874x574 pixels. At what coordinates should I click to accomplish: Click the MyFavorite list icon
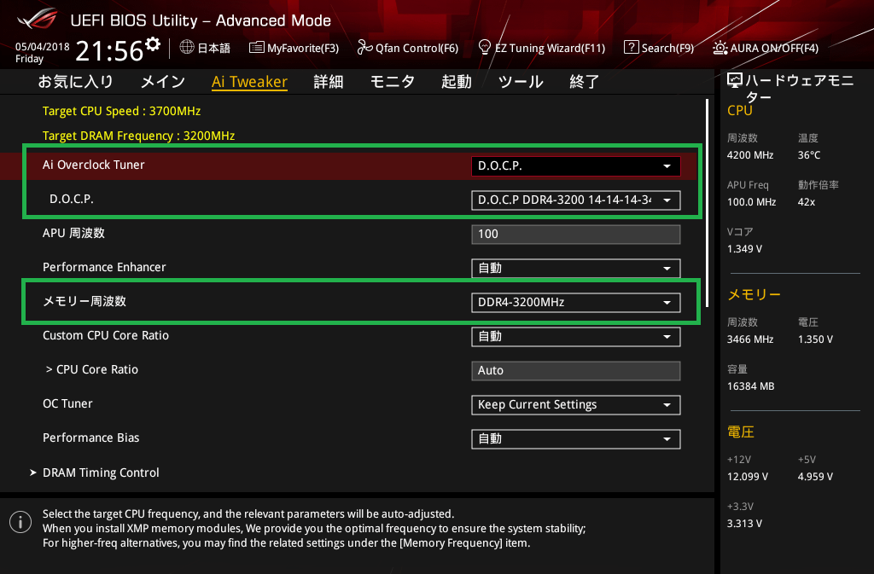(x=256, y=47)
